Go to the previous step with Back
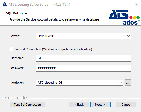 click(79, 105)
